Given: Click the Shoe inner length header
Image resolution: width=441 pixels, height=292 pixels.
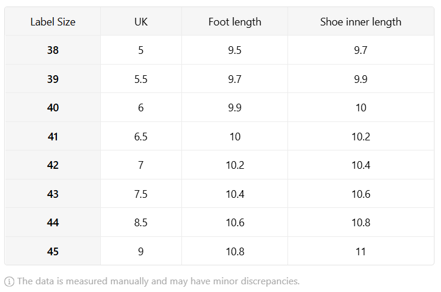Looking at the screenshot, I should pyautogui.click(x=361, y=22).
